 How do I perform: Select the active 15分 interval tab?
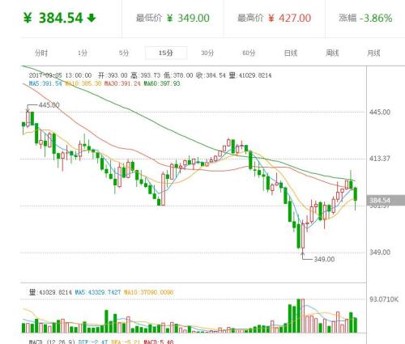point(166,53)
